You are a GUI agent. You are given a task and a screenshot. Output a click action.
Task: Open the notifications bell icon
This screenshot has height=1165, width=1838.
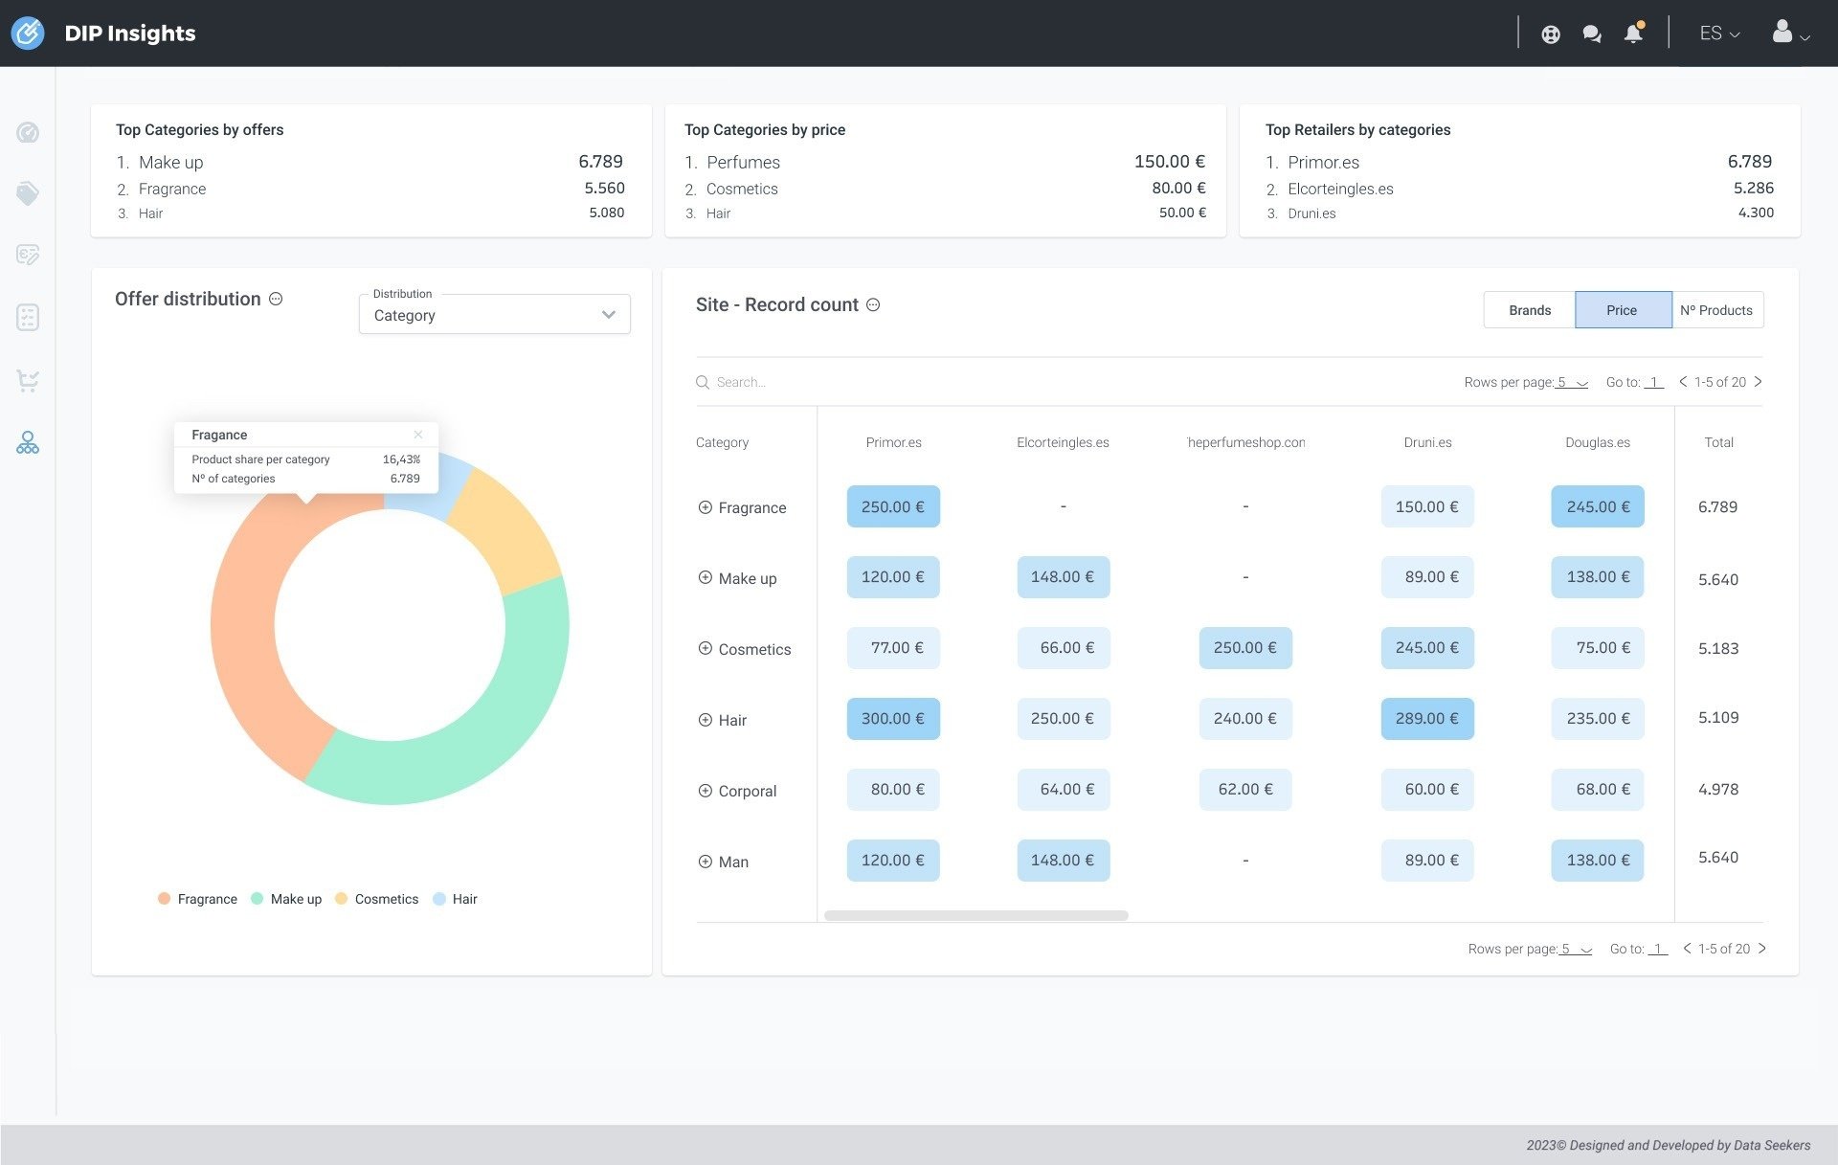pos(1633,34)
